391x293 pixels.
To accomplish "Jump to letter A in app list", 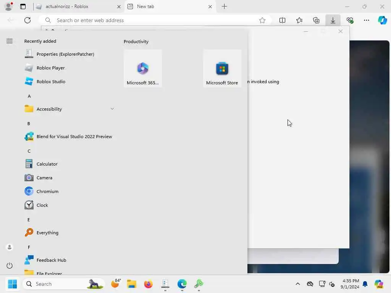I will click(29, 96).
